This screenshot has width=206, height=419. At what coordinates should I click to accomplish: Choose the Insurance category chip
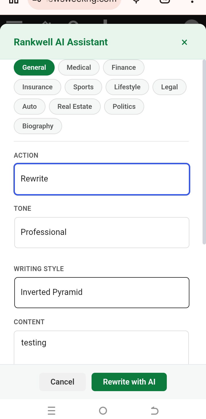point(37,87)
